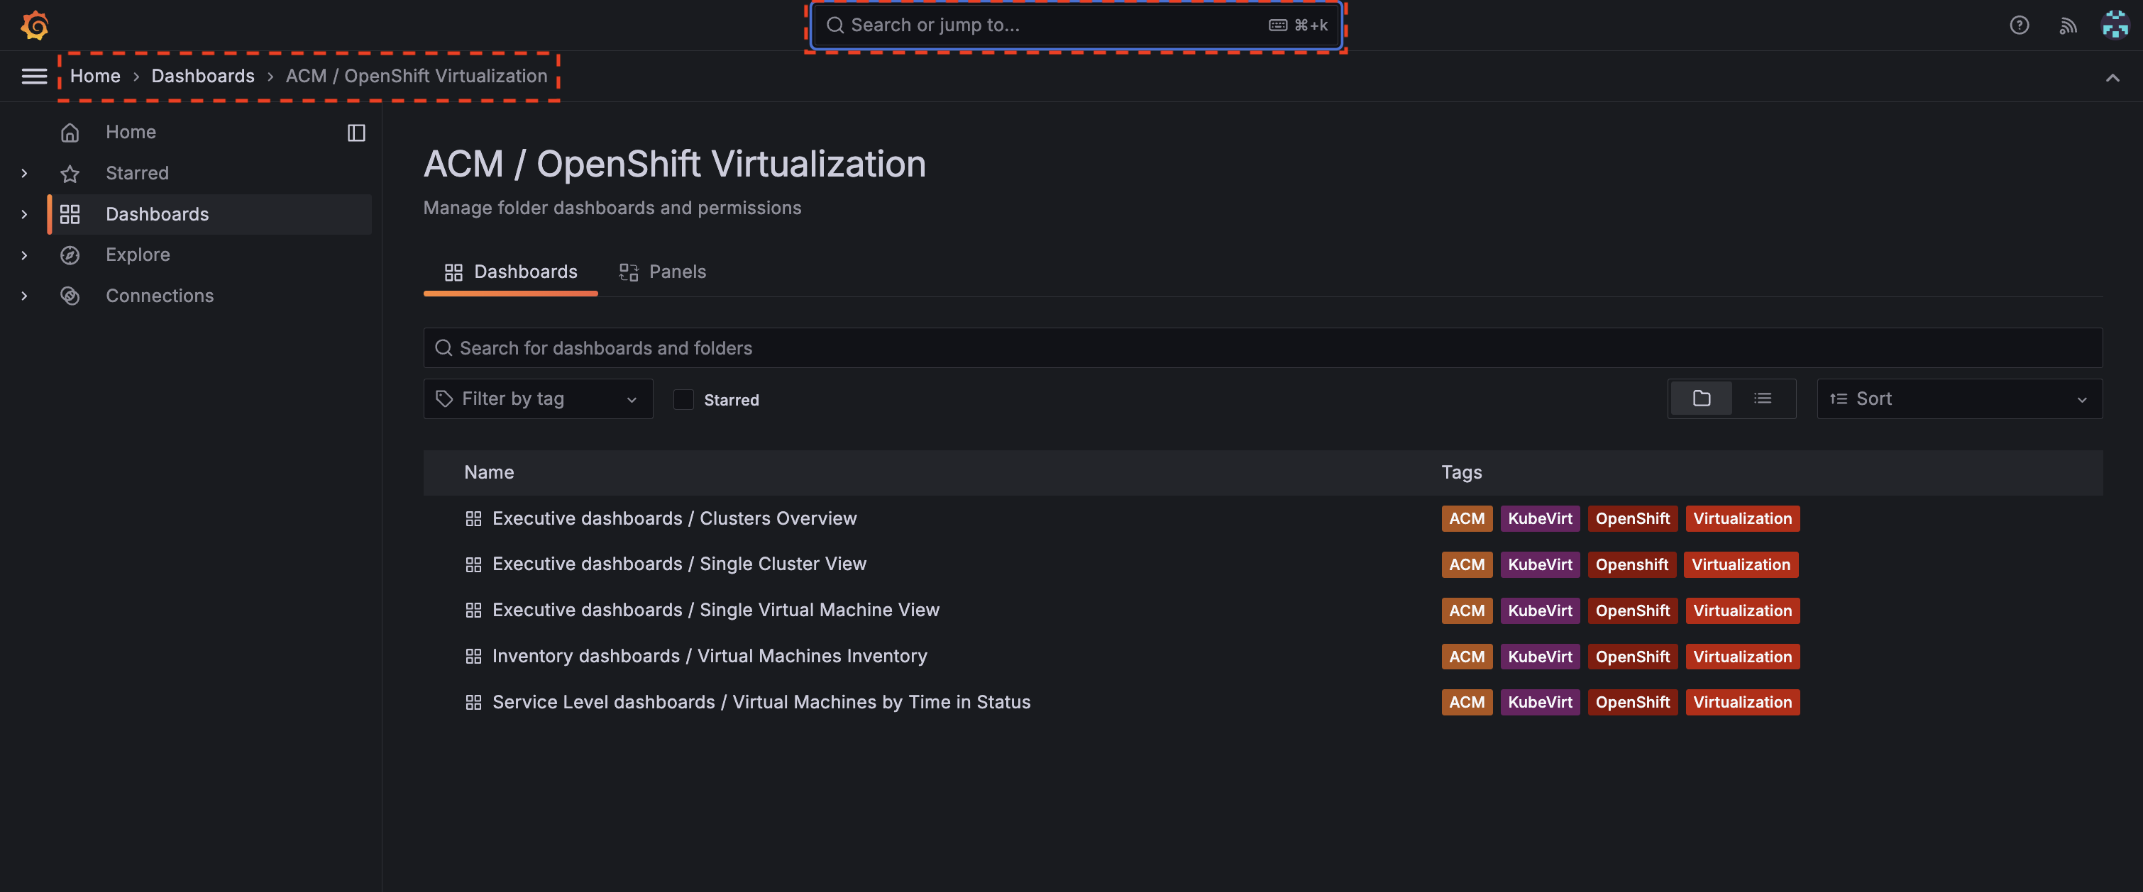Click the Name column header

point(489,473)
